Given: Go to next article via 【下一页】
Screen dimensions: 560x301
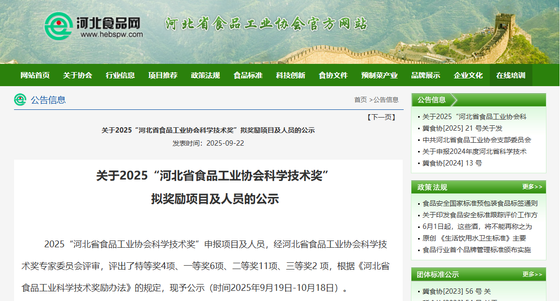Looking at the screenshot, I should pyautogui.click(x=381, y=117).
